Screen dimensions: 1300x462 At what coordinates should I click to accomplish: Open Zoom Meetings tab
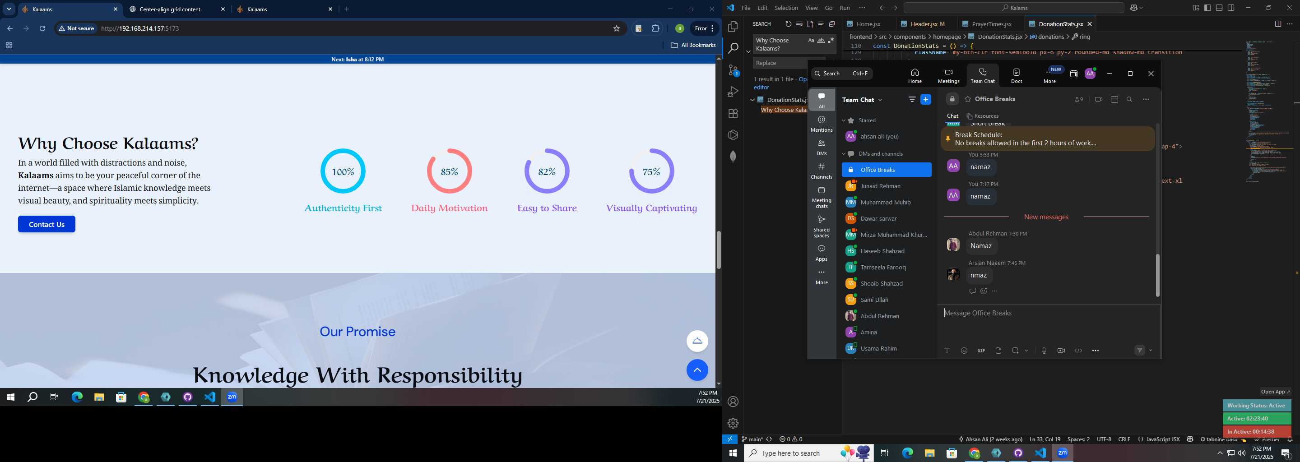coord(948,76)
